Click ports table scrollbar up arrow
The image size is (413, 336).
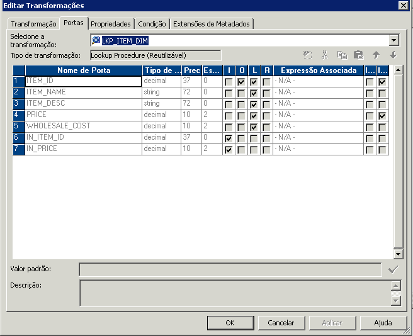coord(398,70)
